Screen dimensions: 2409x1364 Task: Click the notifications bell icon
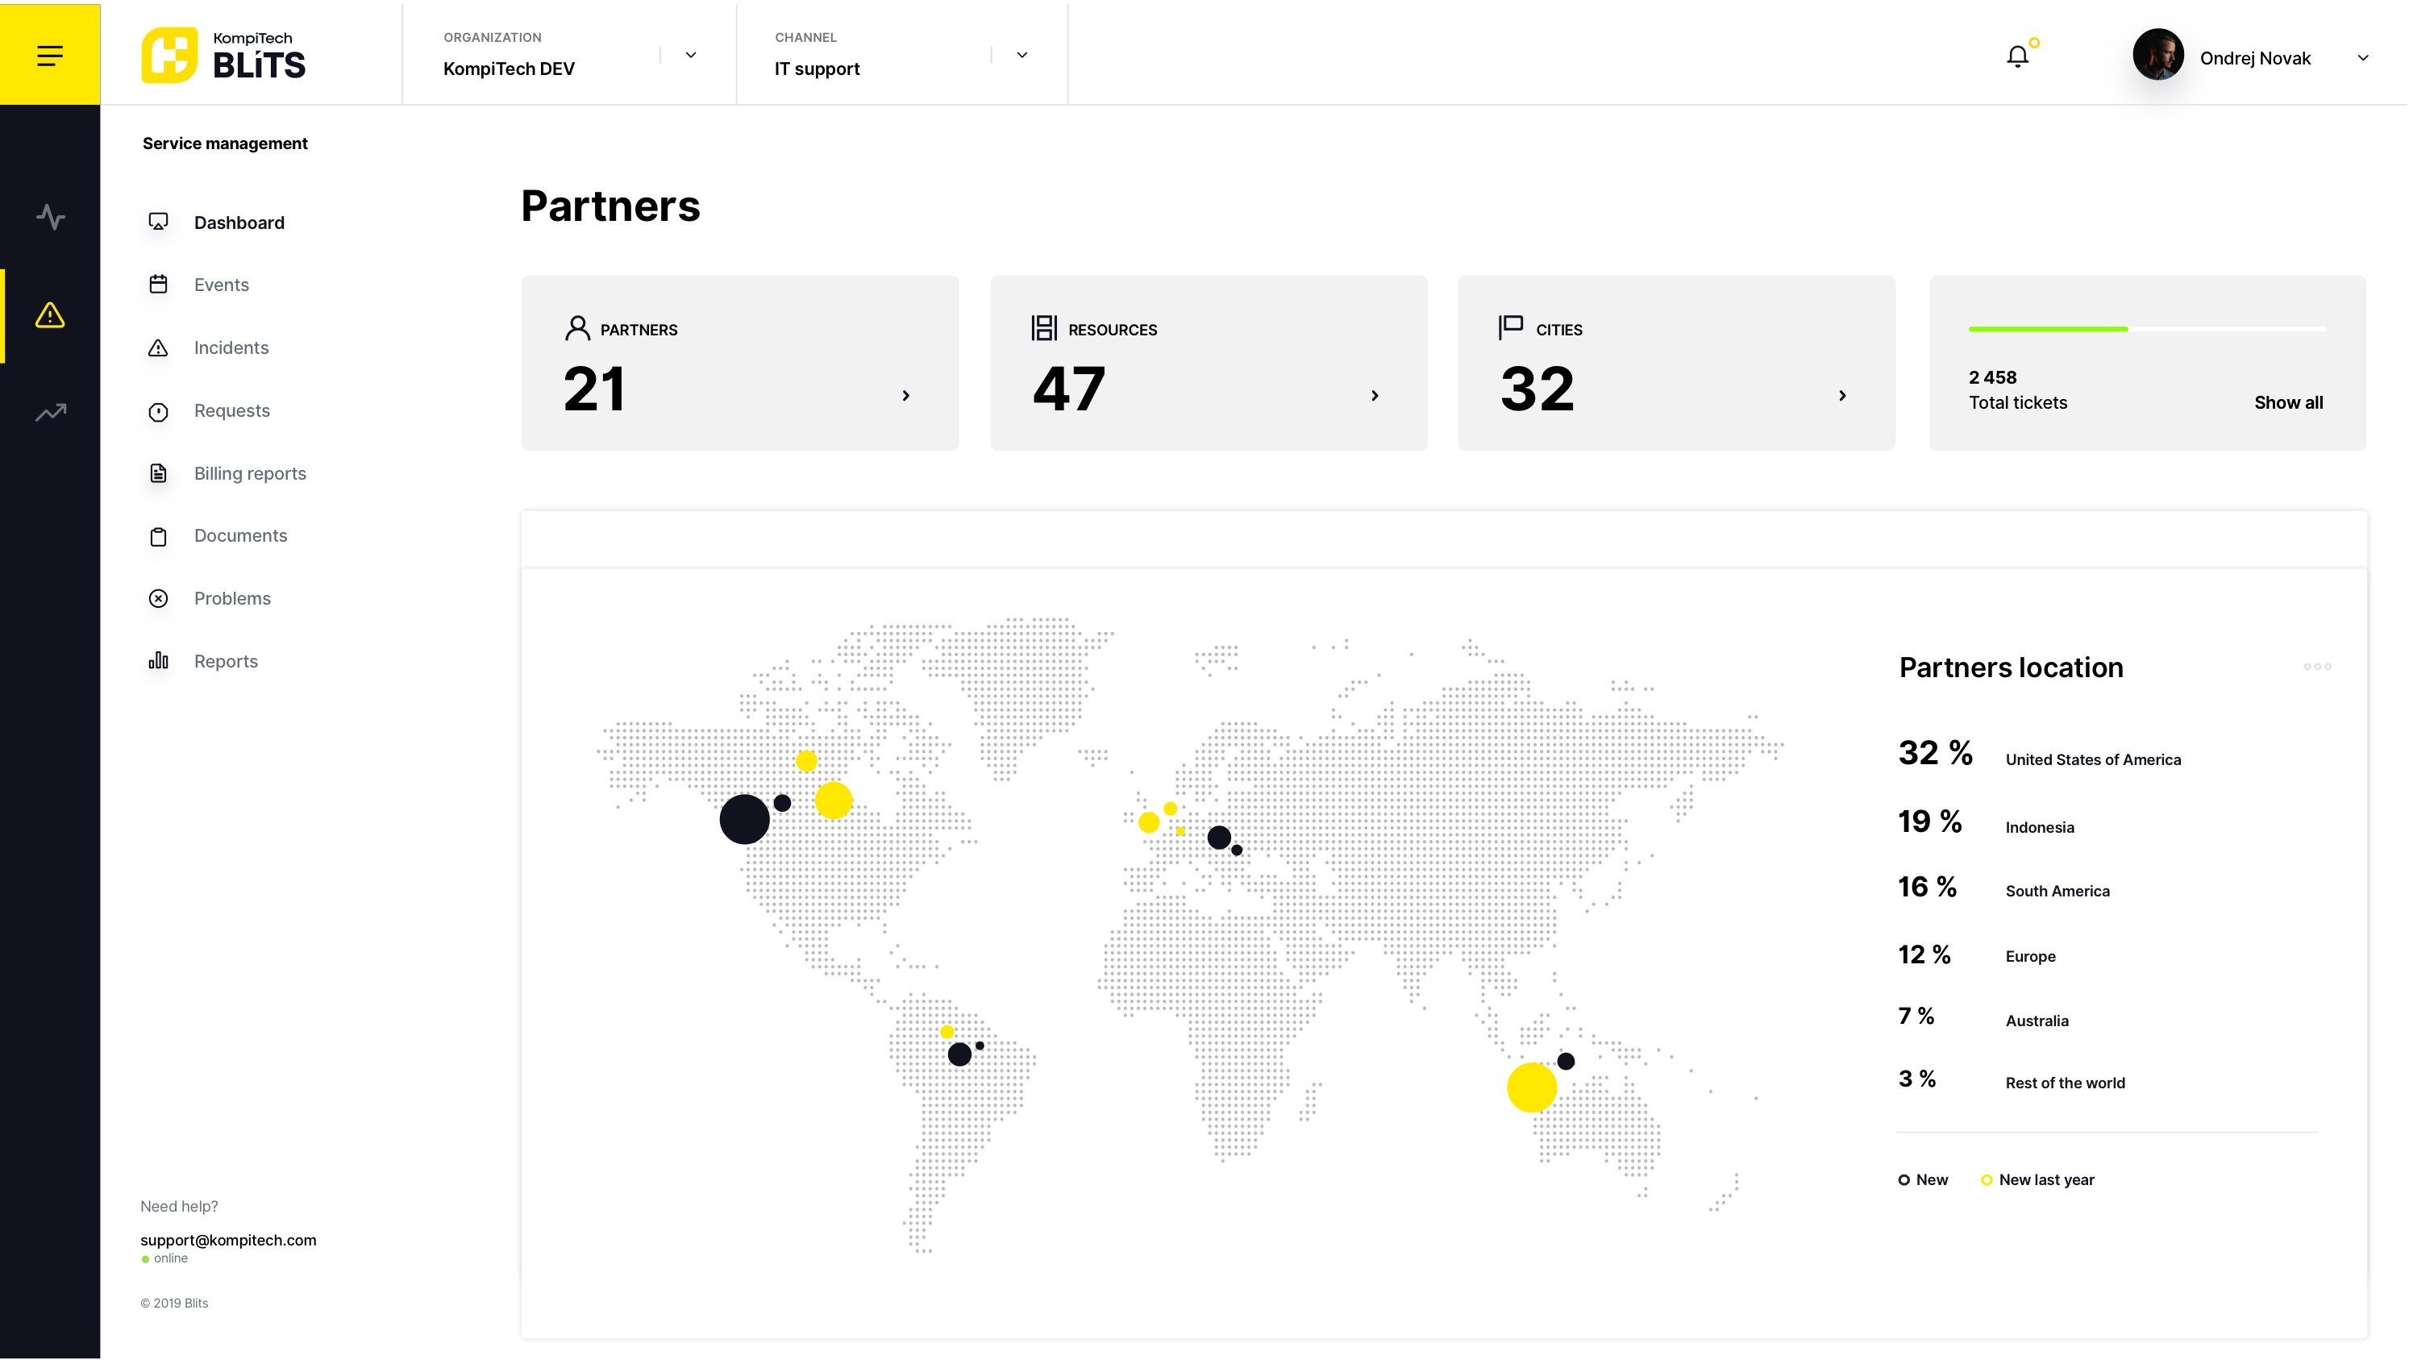(x=2016, y=57)
